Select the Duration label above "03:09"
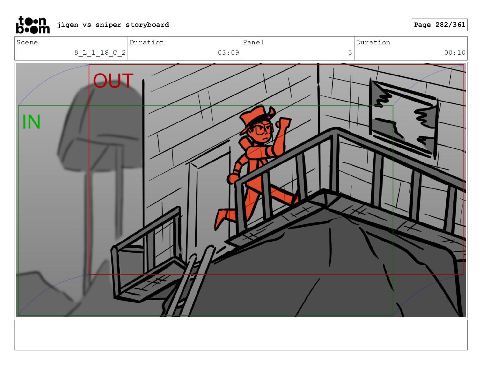Image resolution: width=482 pixels, height=372 pixels. point(147,42)
